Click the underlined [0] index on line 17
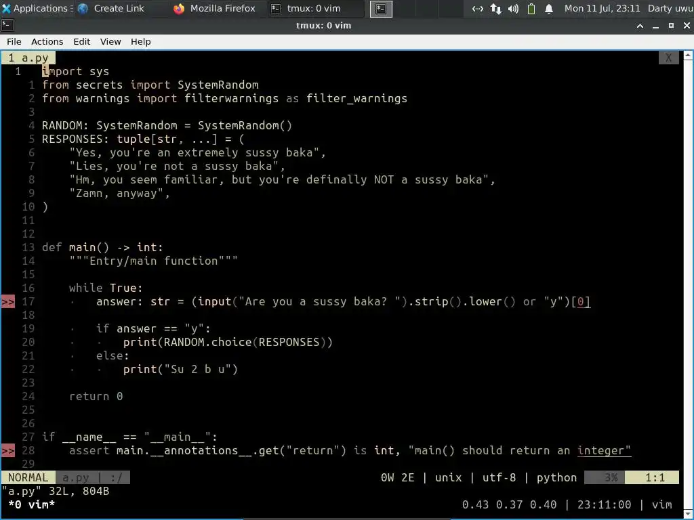694x520 pixels. [x=580, y=301]
